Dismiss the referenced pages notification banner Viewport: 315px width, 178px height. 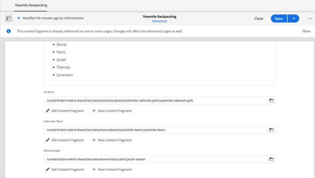click(306, 31)
